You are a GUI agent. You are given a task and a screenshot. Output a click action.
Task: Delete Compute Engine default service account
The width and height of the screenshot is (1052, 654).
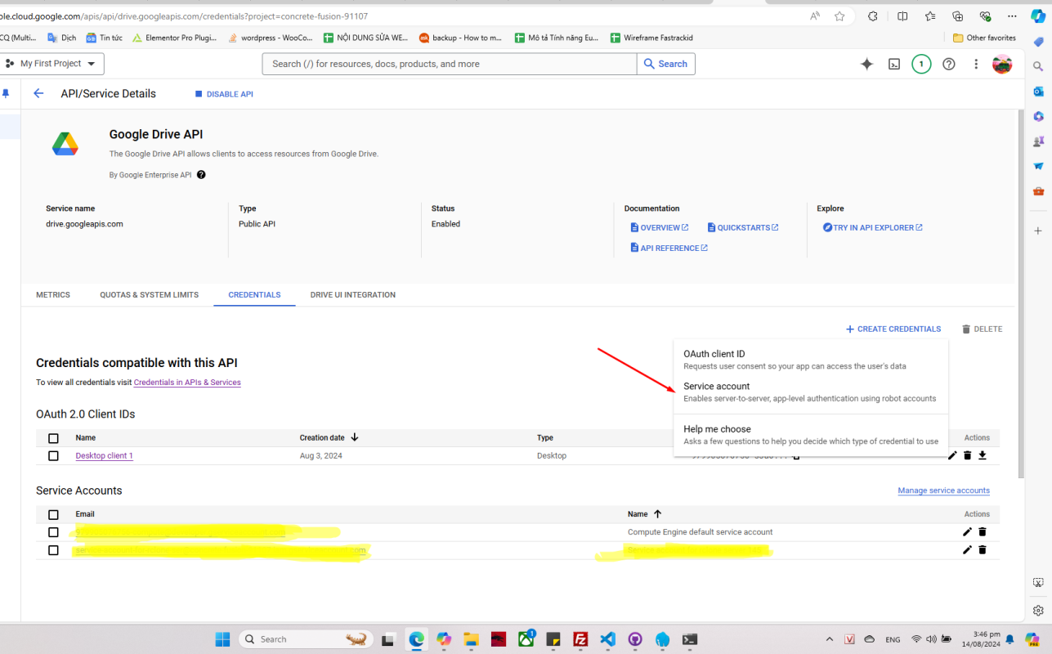coord(983,531)
